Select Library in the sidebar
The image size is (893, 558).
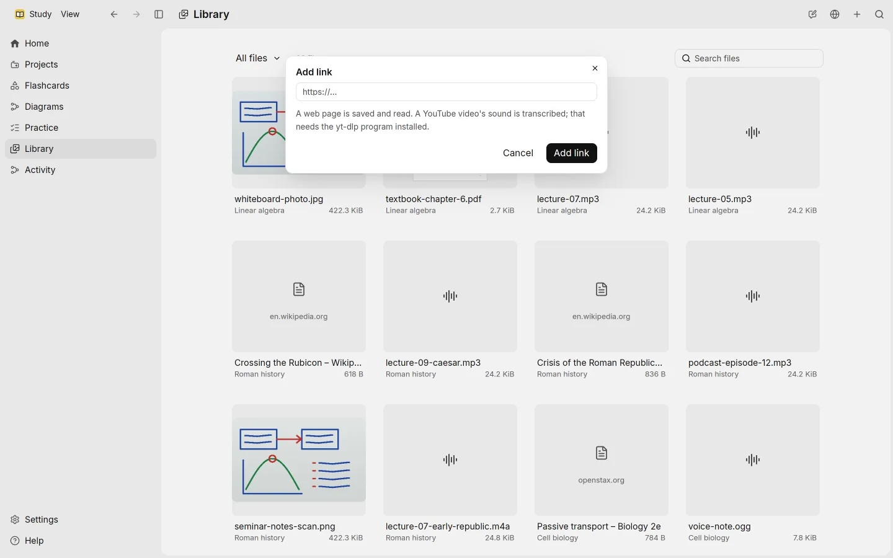(81, 149)
